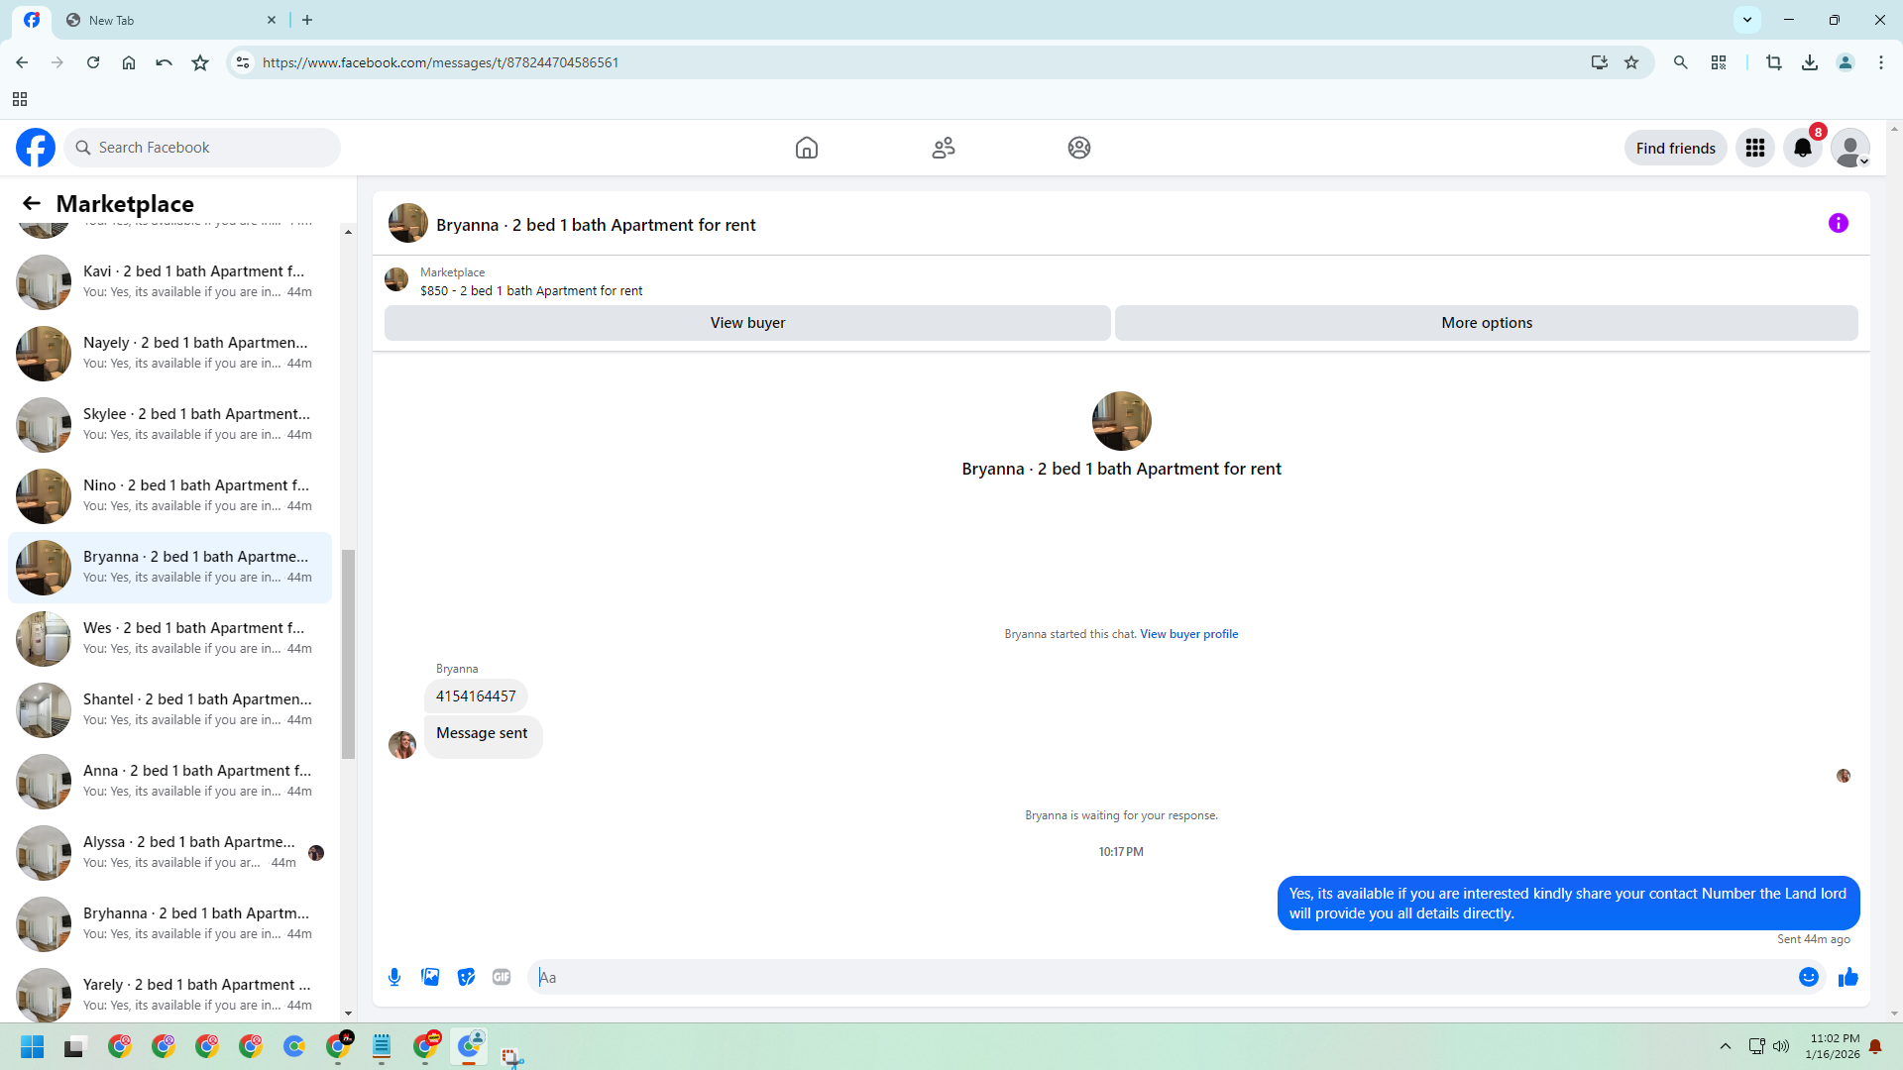The width and height of the screenshot is (1903, 1070).
Task: Click the chat list scrollbar thumb
Action: click(348, 654)
